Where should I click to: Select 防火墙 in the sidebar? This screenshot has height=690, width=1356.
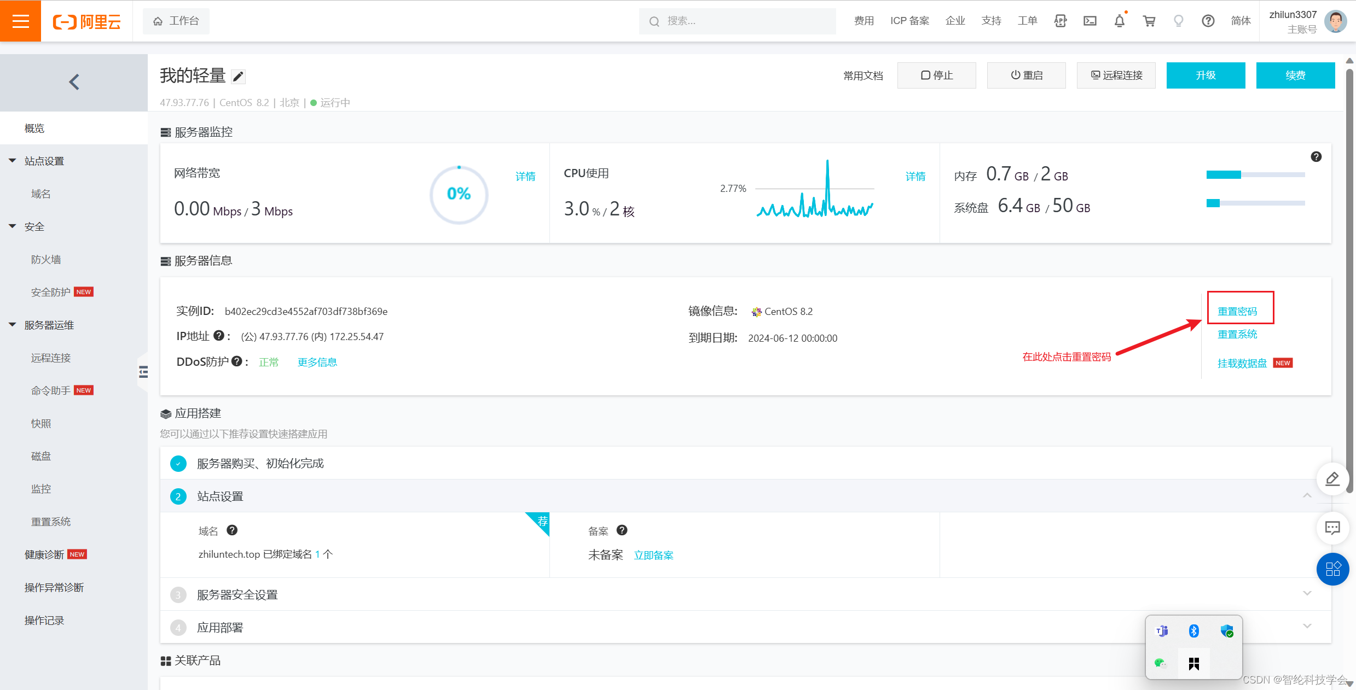click(46, 259)
